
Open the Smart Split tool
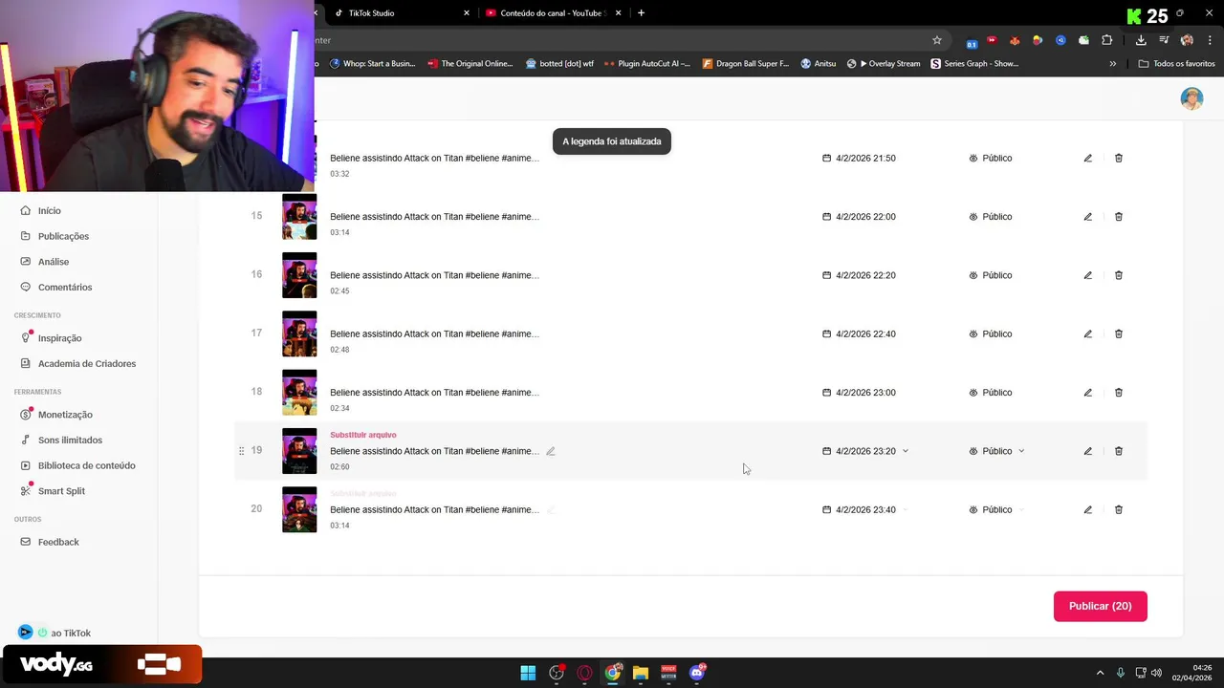coord(53,491)
